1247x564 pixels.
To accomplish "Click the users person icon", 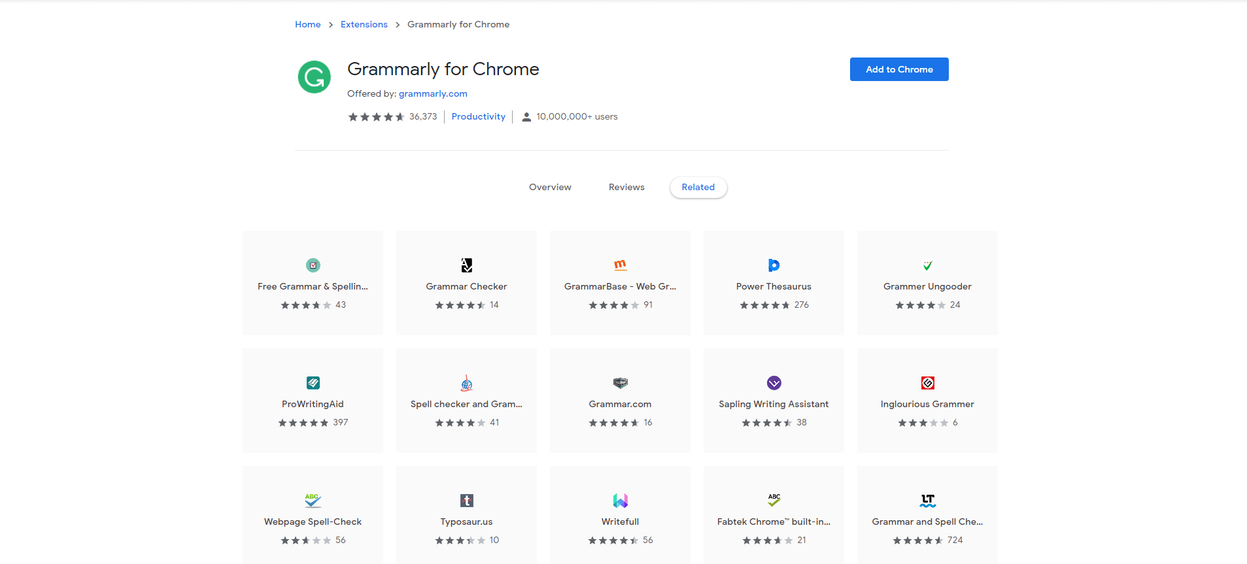I will click(x=526, y=117).
